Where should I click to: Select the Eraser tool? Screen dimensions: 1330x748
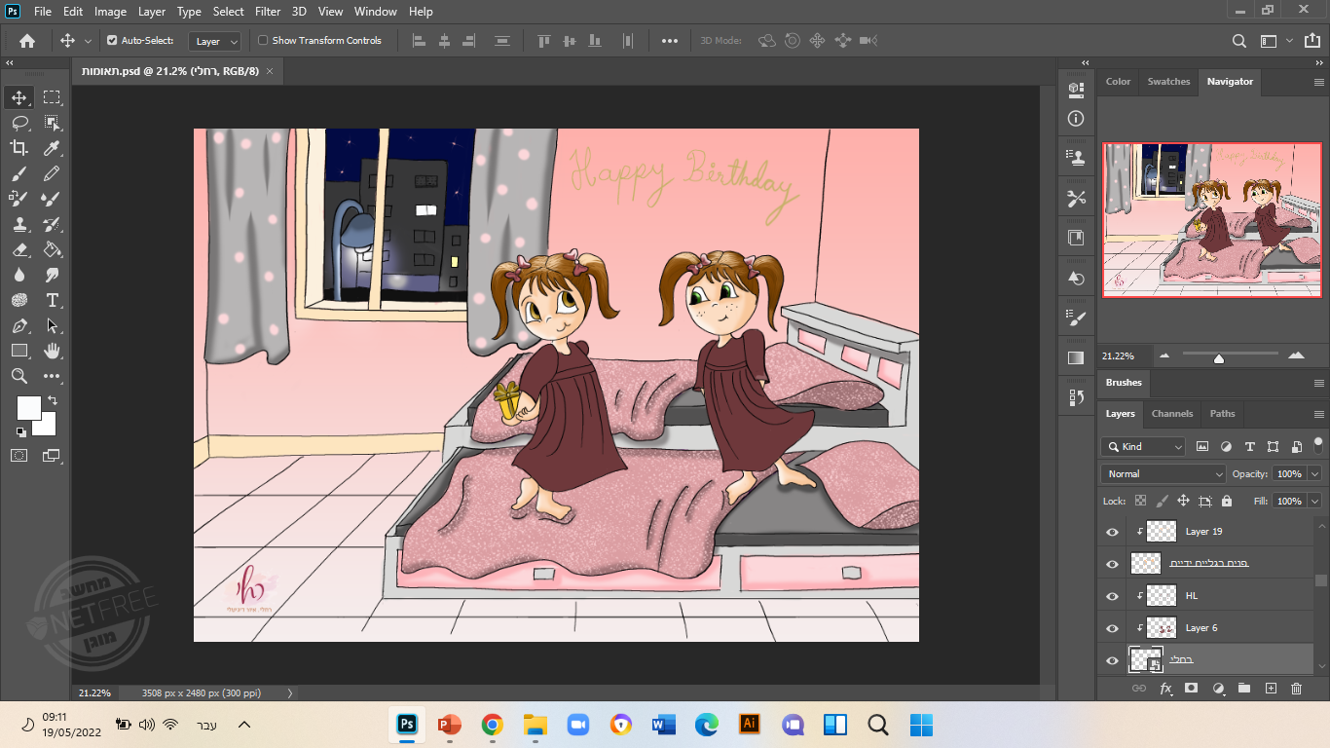click(x=18, y=249)
